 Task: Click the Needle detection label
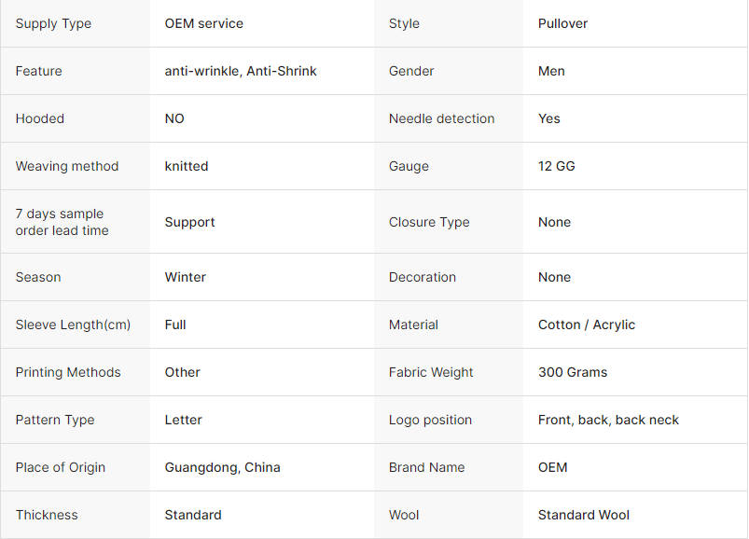[x=441, y=118]
